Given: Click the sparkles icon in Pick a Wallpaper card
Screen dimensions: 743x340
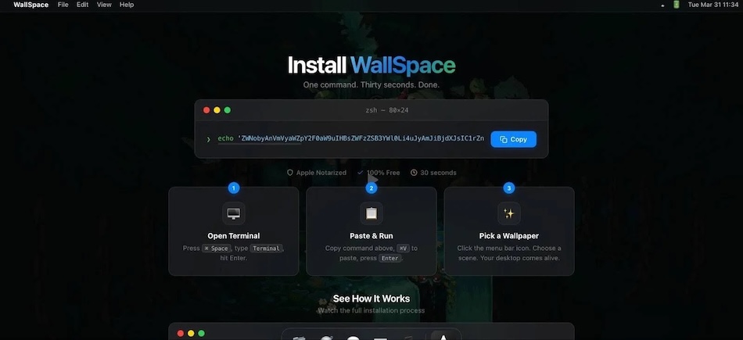Looking at the screenshot, I should pos(509,213).
